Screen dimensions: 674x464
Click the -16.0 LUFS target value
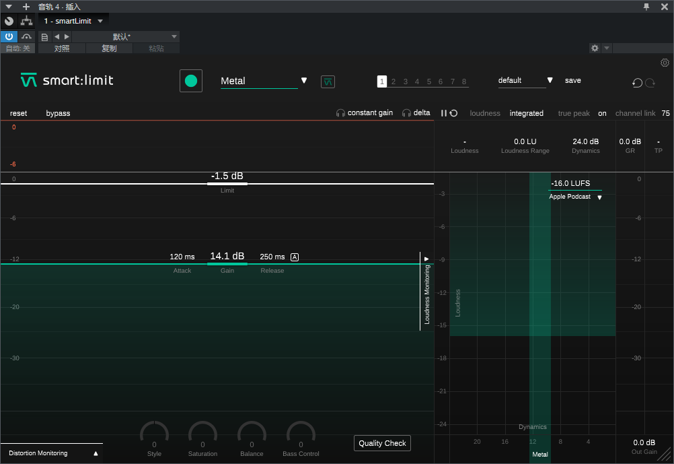(570, 183)
